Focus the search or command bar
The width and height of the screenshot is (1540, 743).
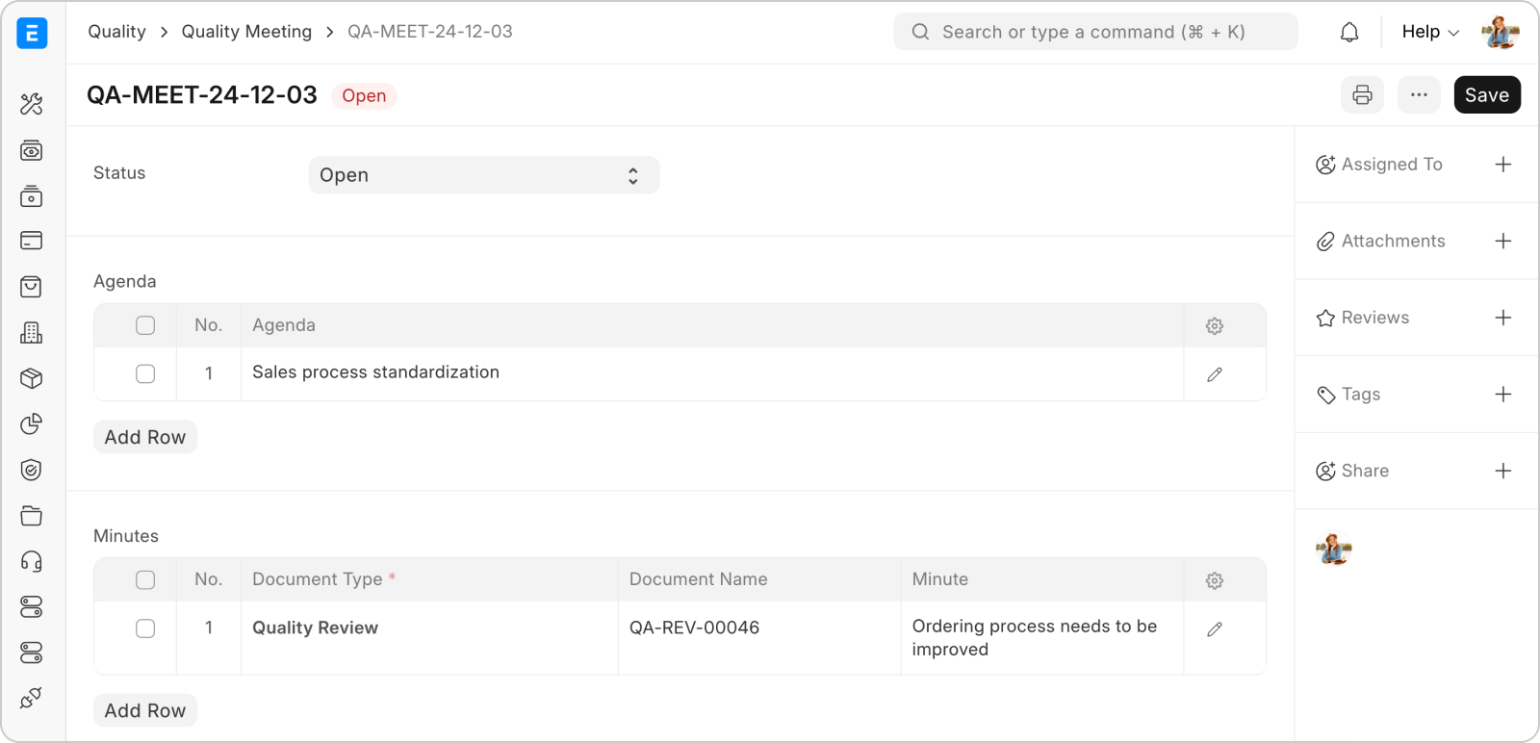[1094, 32]
